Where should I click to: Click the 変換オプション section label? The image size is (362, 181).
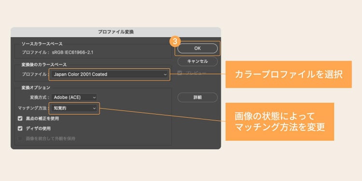(36, 87)
